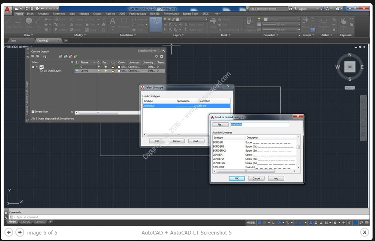Click the MODEL space toggle in status bar

pos(251,223)
